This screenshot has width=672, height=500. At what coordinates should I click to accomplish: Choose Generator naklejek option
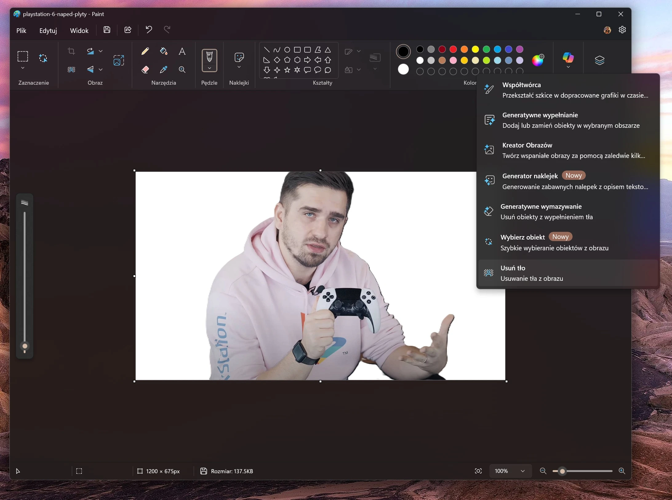pos(568,181)
